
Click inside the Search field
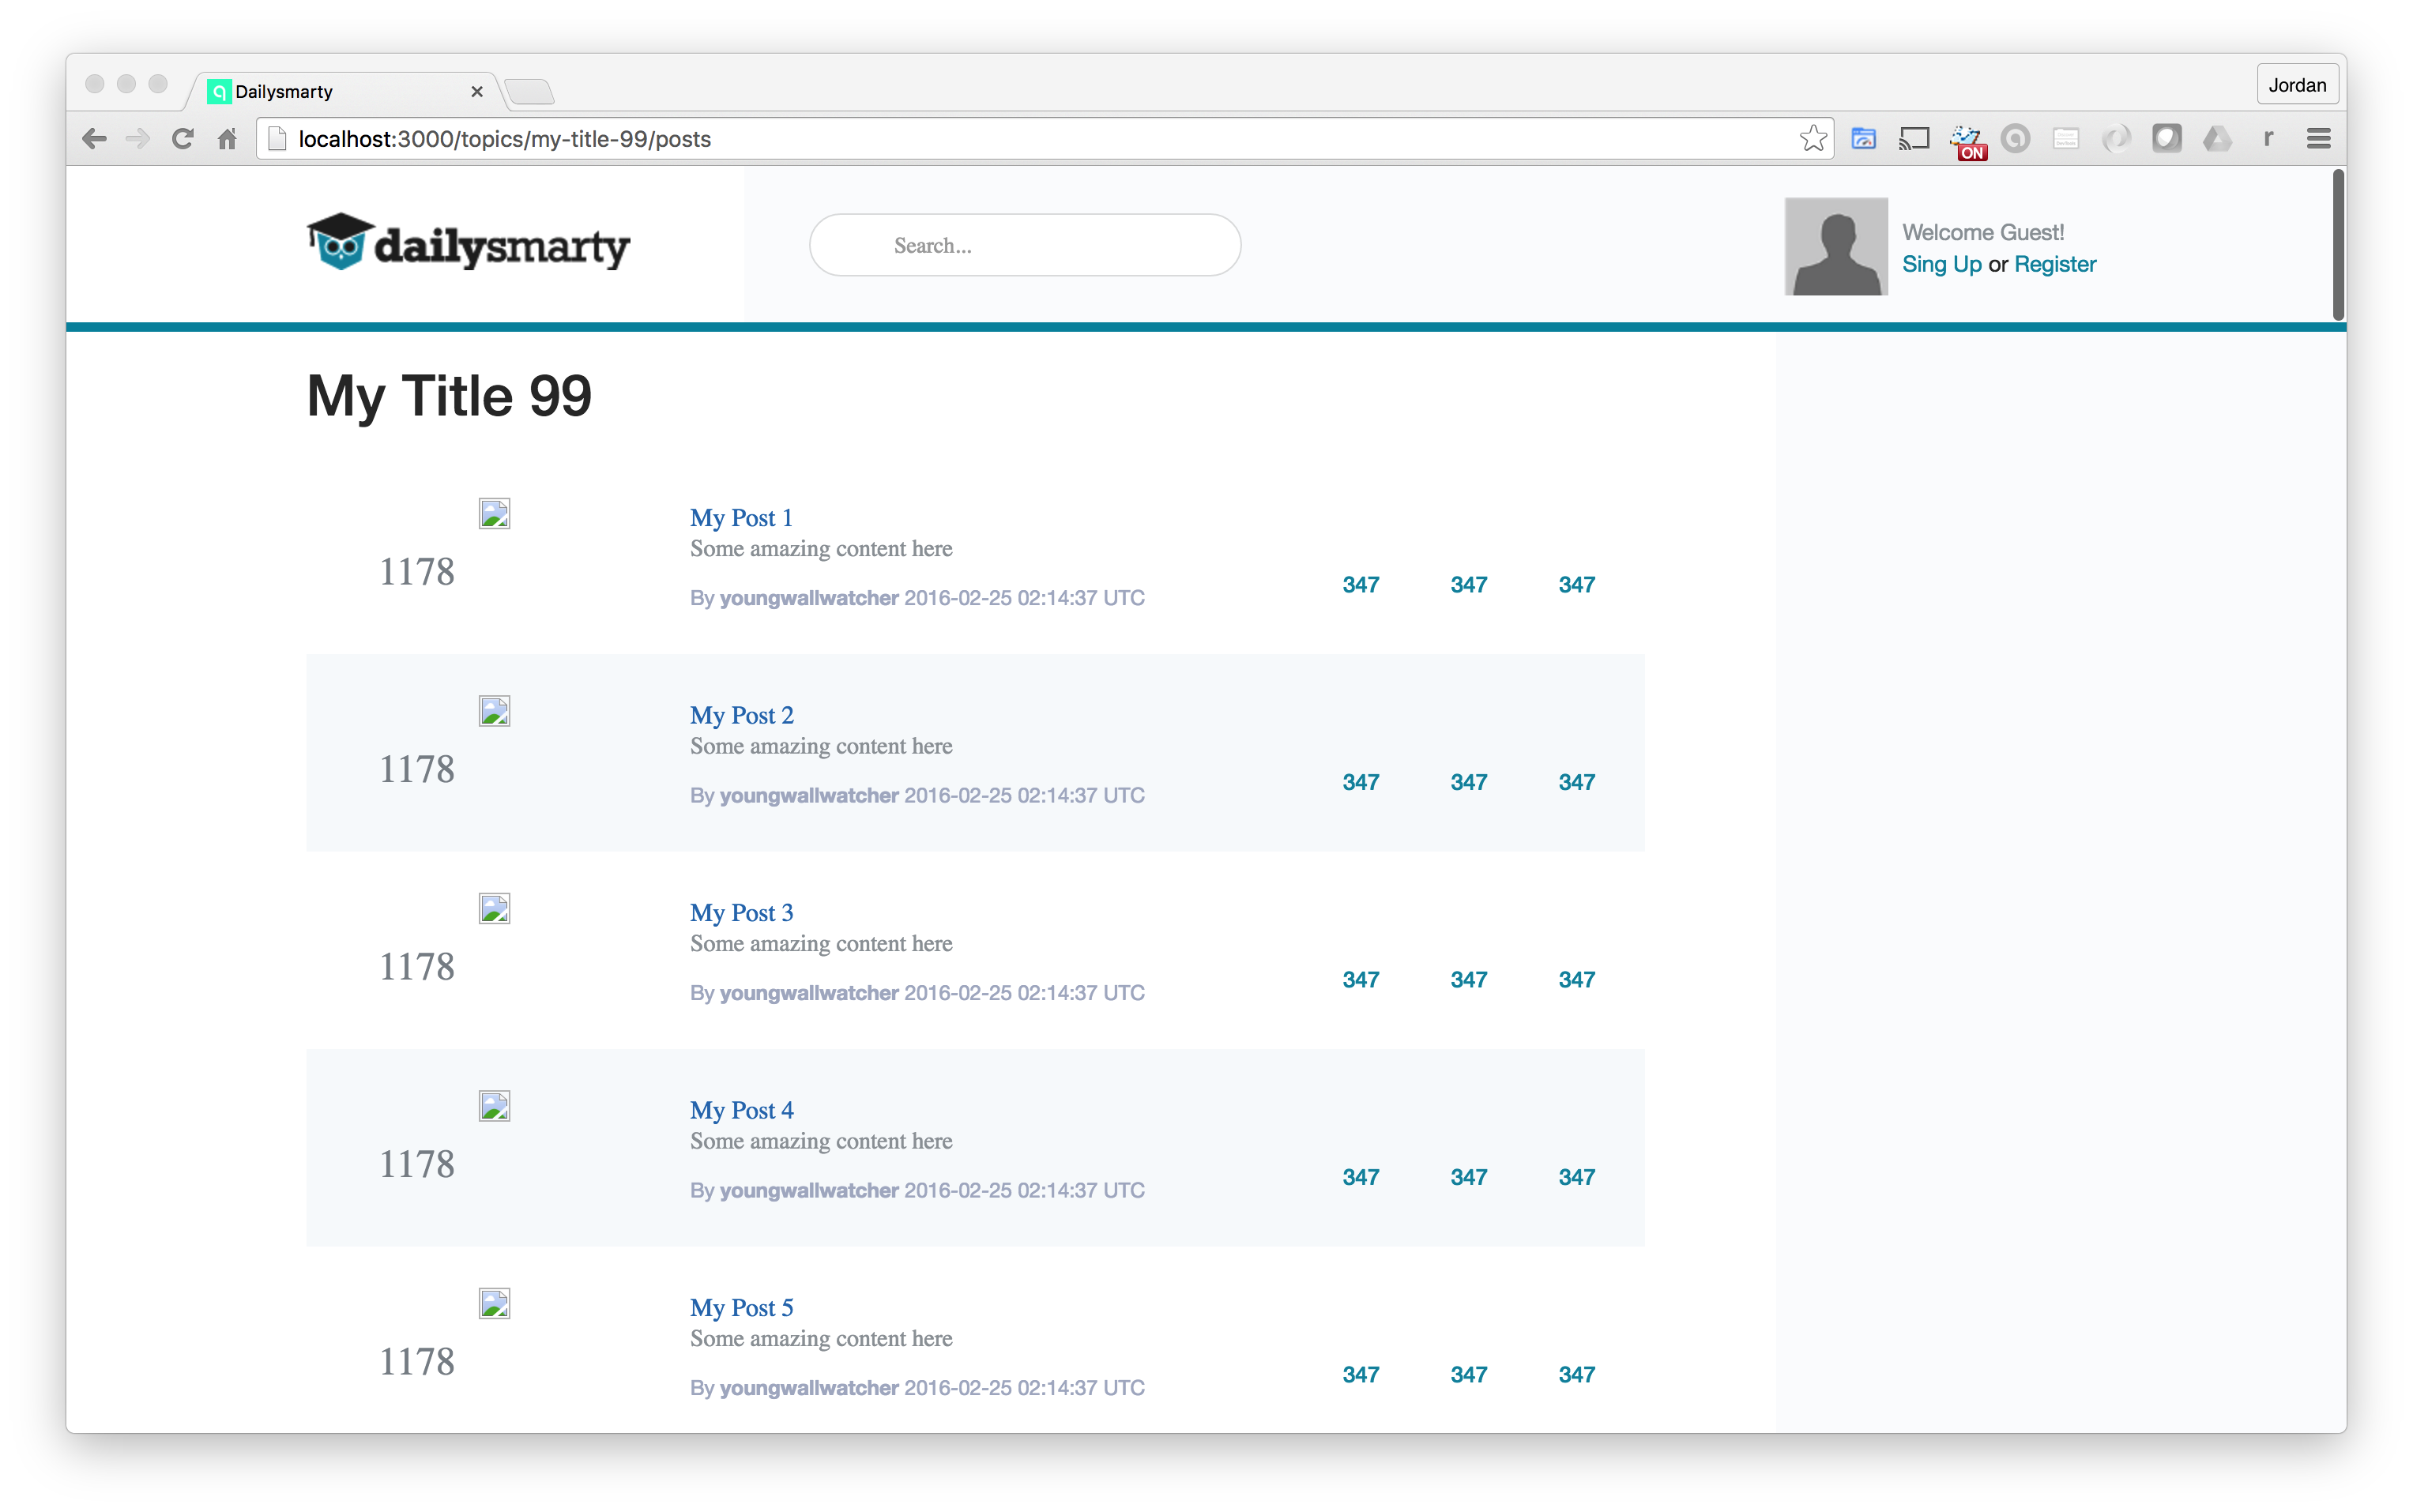(1024, 246)
